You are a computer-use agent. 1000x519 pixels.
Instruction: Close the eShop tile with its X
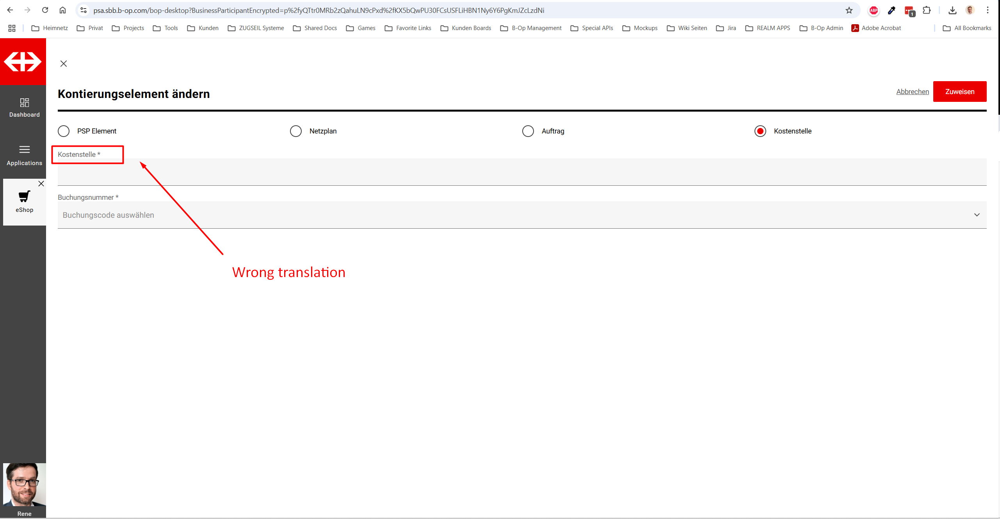(41, 184)
